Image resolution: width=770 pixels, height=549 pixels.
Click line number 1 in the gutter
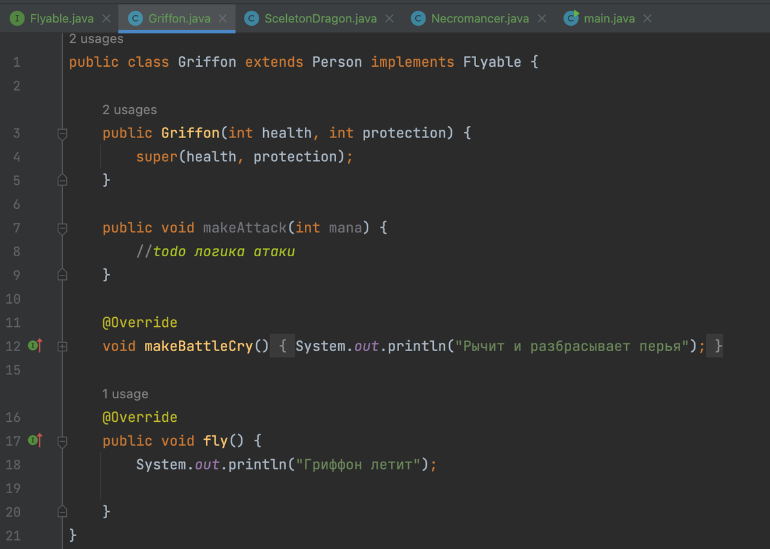pyautogui.click(x=16, y=63)
